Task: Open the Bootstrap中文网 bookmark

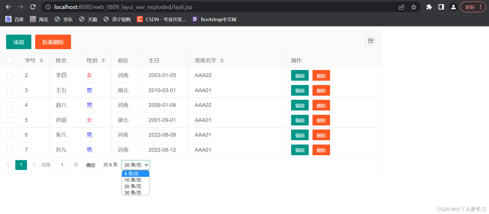Action: pyautogui.click(x=214, y=19)
